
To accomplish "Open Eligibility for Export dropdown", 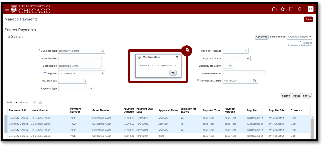I will [228, 66].
